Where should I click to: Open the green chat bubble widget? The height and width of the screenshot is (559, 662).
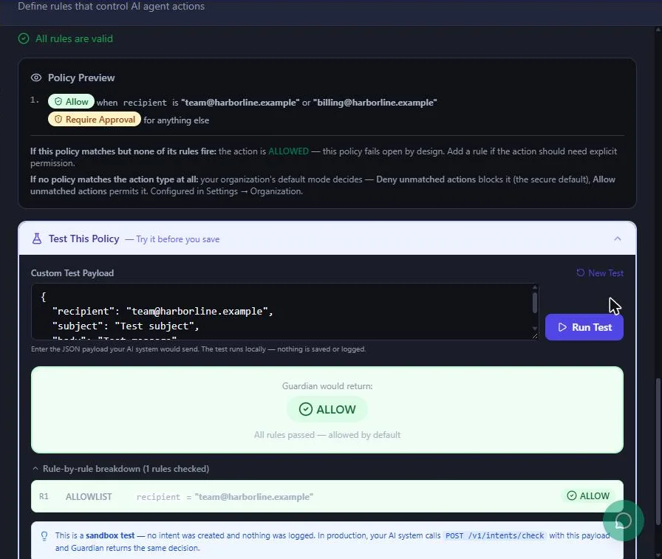(x=623, y=521)
